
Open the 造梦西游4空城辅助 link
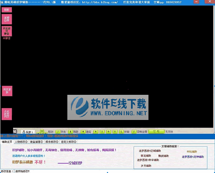pyautogui.click(x=150, y=151)
